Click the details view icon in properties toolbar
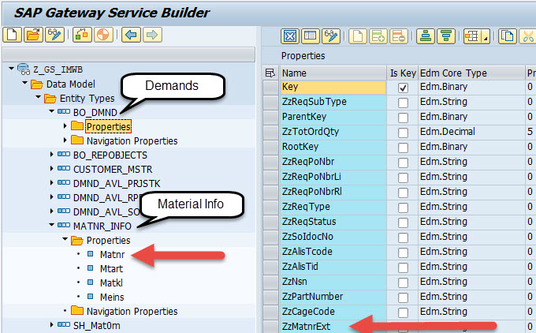This screenshot has width=536, height=333. (311, 36)
